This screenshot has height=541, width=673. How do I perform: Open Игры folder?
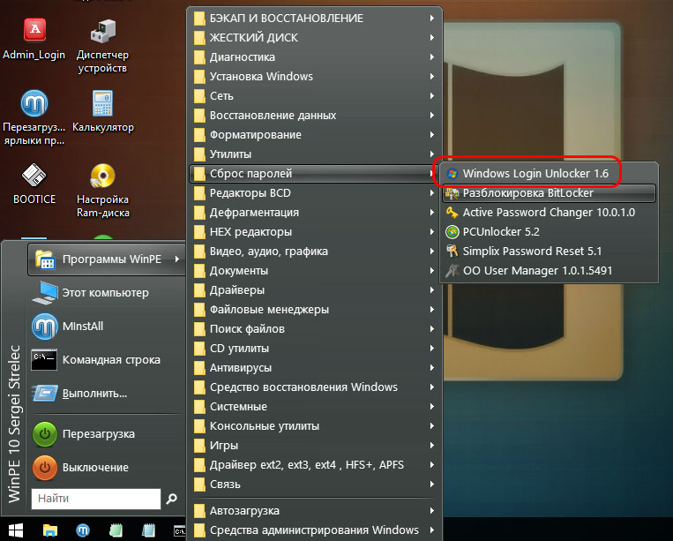[316, 446]
